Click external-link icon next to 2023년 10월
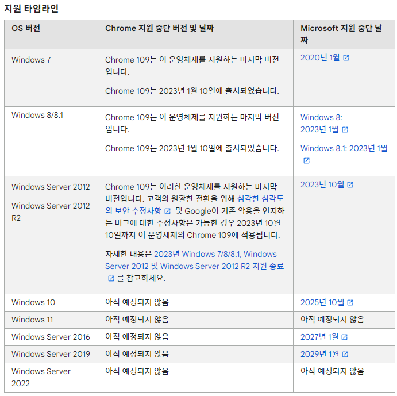 [350, 185]
